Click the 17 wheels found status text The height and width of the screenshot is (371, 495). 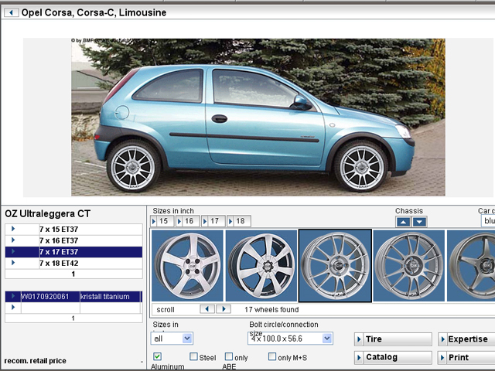click(x=271, y=310)
